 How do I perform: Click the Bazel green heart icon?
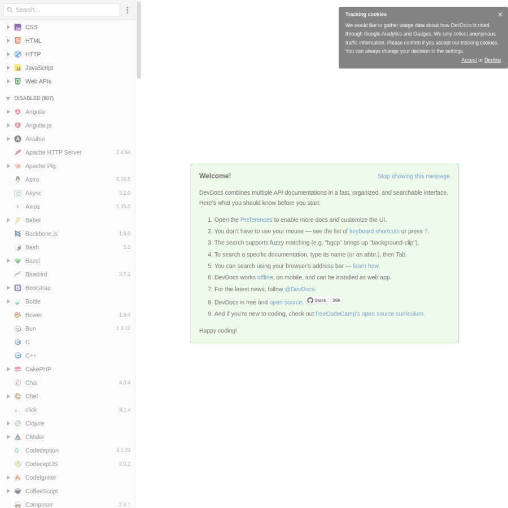coord(18,261)
